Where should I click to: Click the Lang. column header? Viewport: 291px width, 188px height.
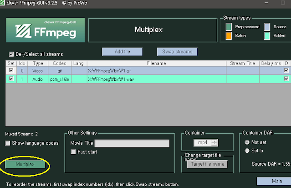79,63
